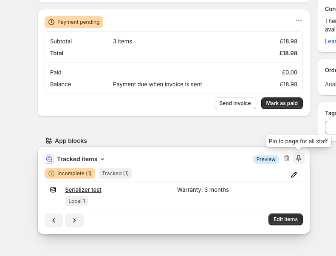This screenshot has height=256, width=336.
Task: Click the App blocks grid icon
Action: click(49, 141)
